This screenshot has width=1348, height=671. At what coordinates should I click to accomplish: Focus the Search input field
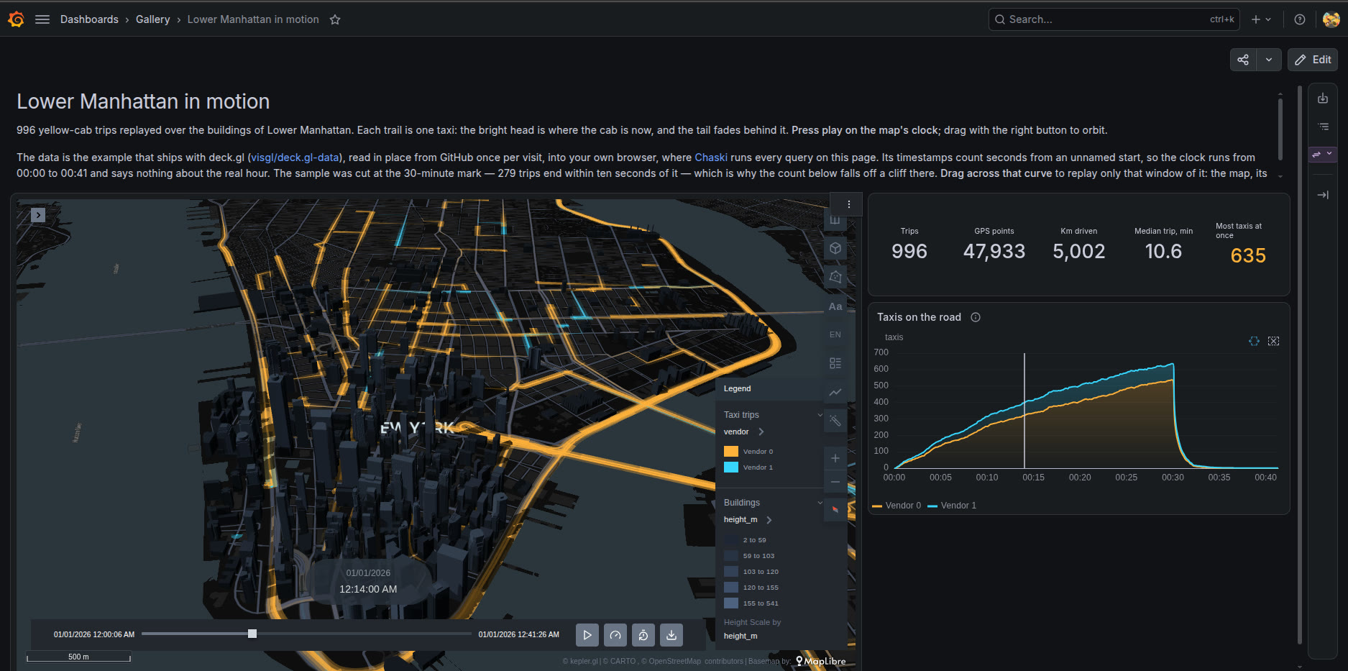coord(1114,19)
